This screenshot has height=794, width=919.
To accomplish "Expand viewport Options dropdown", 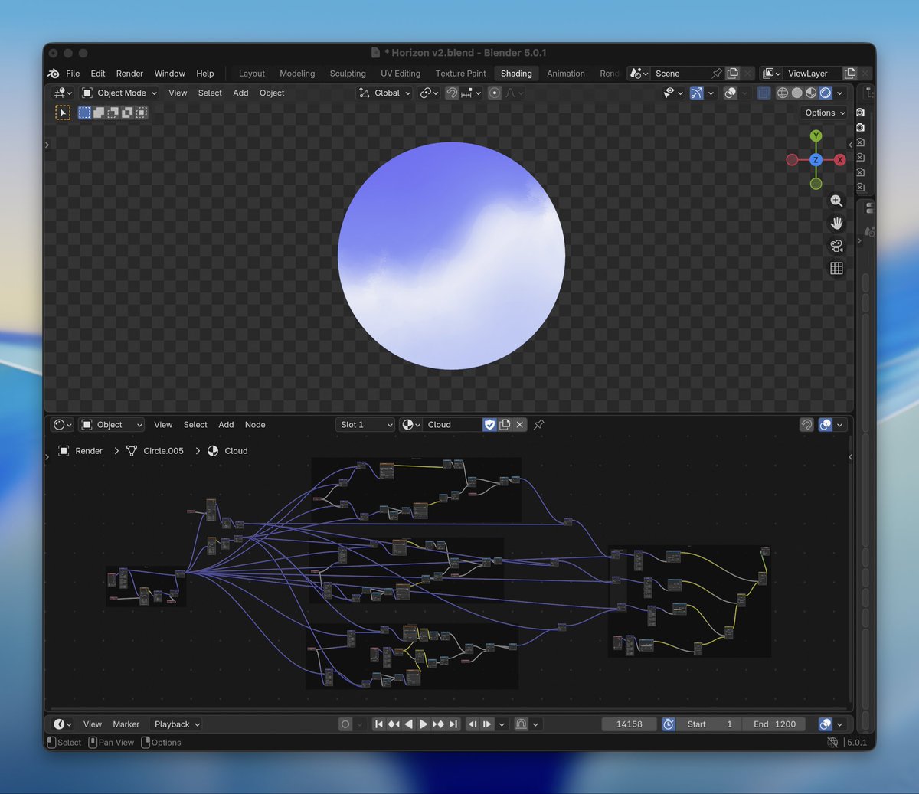I will pos(825,113).
